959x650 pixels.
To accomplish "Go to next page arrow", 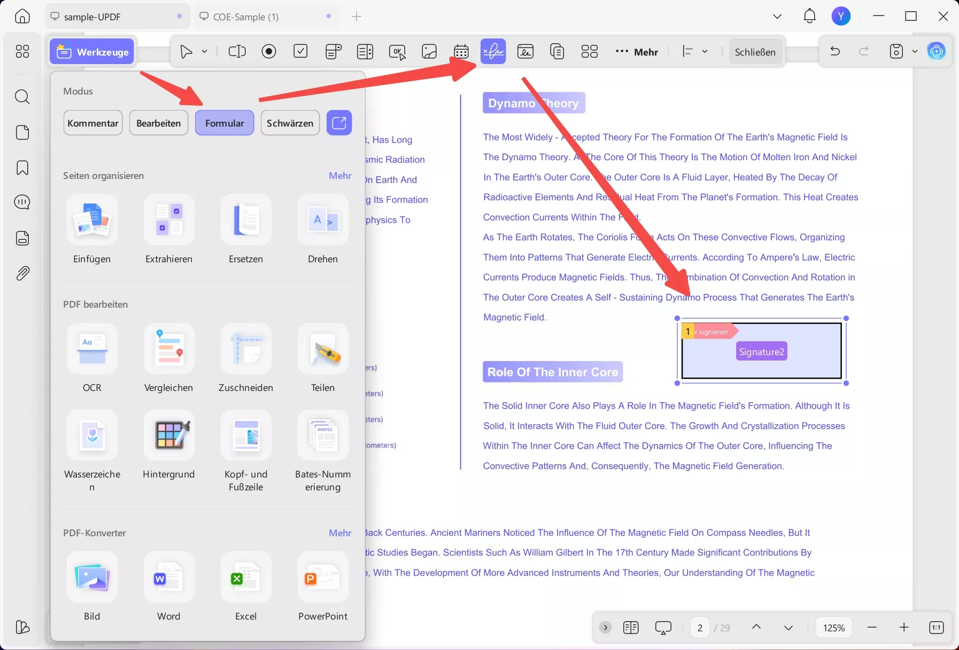I will (x=788, y=628).
